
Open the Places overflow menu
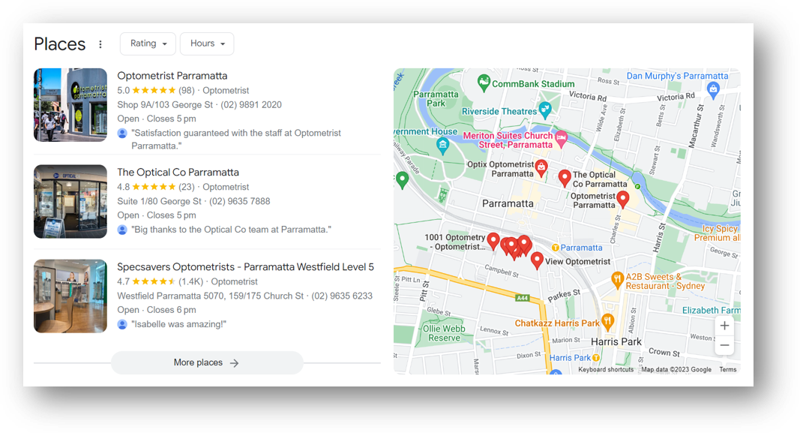[x=100, y=44]
